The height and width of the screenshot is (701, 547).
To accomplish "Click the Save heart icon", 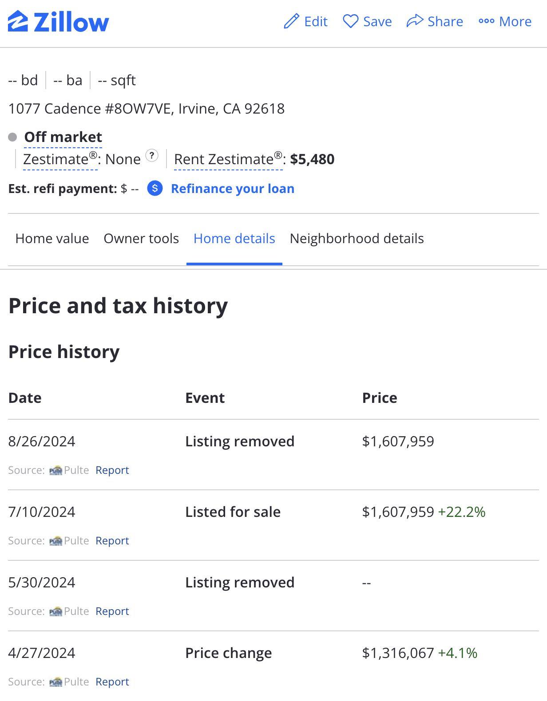I will click(x=350, y=21).
